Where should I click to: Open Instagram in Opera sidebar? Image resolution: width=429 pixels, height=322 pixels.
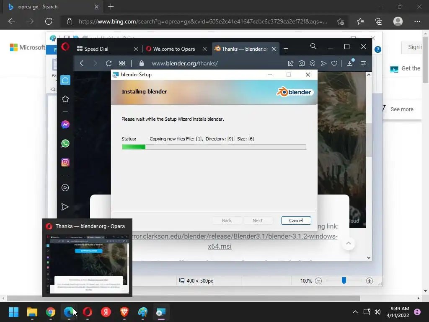coord(65,162)
